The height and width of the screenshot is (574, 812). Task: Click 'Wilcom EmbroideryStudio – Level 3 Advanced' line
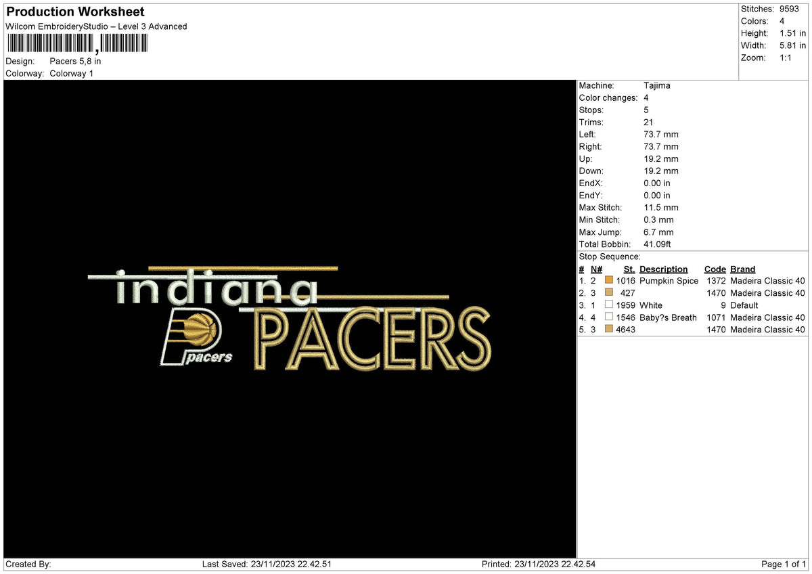click(96, 26)
